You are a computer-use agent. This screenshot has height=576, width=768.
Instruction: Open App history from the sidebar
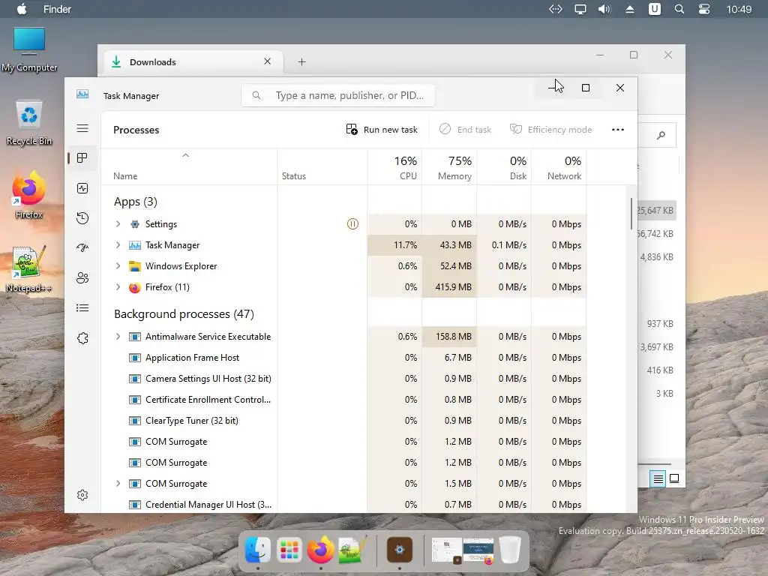[x=82, y=218]
